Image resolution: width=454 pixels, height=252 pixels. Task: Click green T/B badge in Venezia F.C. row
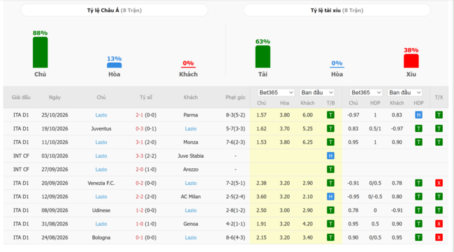tap(330, 183)
